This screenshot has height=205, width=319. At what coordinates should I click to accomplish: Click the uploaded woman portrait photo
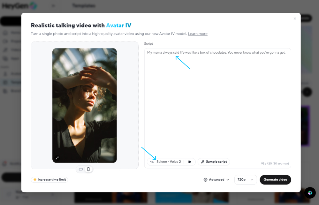click(x=84, y=105)
